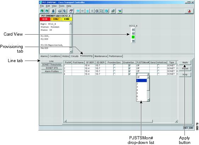Choose highlighted option 1 in dropdown list

142,80
